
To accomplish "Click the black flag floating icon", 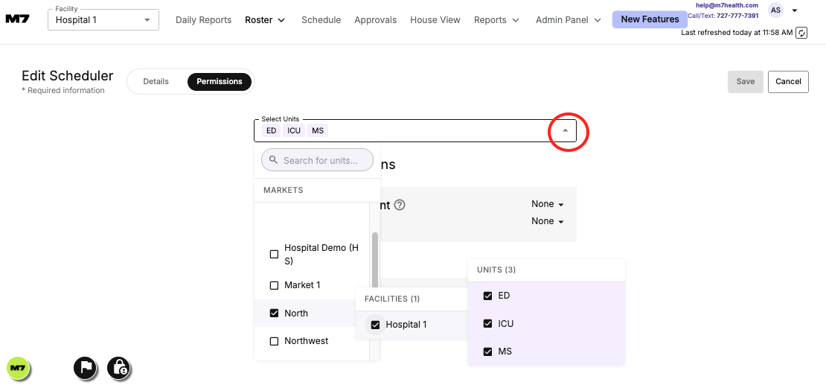I will [86, 367].
